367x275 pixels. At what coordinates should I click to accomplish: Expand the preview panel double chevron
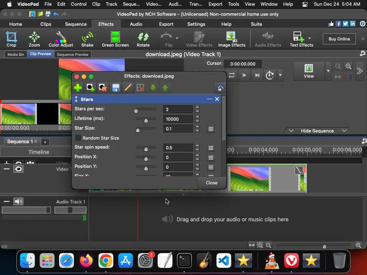359,71
